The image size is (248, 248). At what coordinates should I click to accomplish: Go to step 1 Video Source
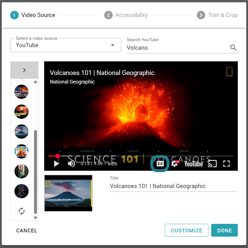pos(33,15)
